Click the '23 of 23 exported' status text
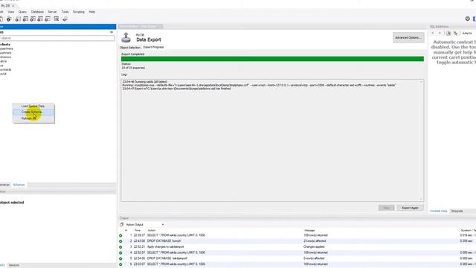 pyautogui.click(x=133, y=68)
